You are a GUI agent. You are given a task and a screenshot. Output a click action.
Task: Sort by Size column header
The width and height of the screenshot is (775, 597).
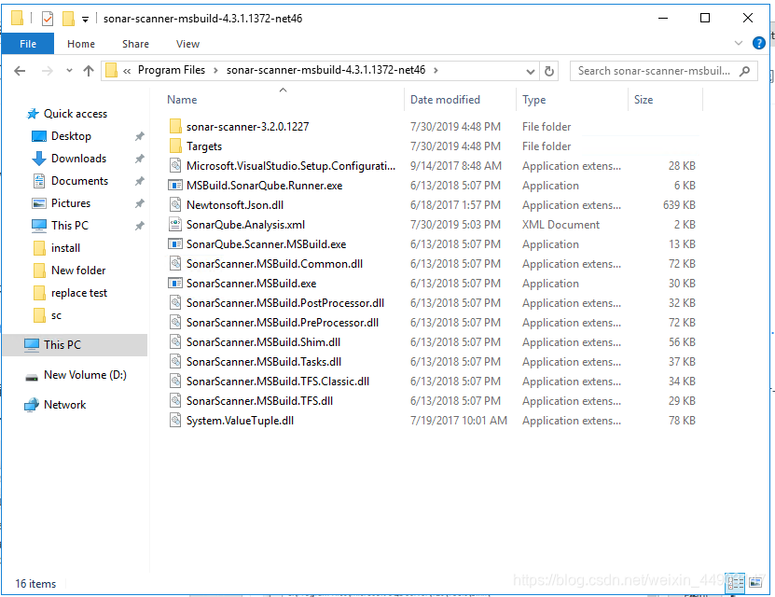tap(665, 100)
